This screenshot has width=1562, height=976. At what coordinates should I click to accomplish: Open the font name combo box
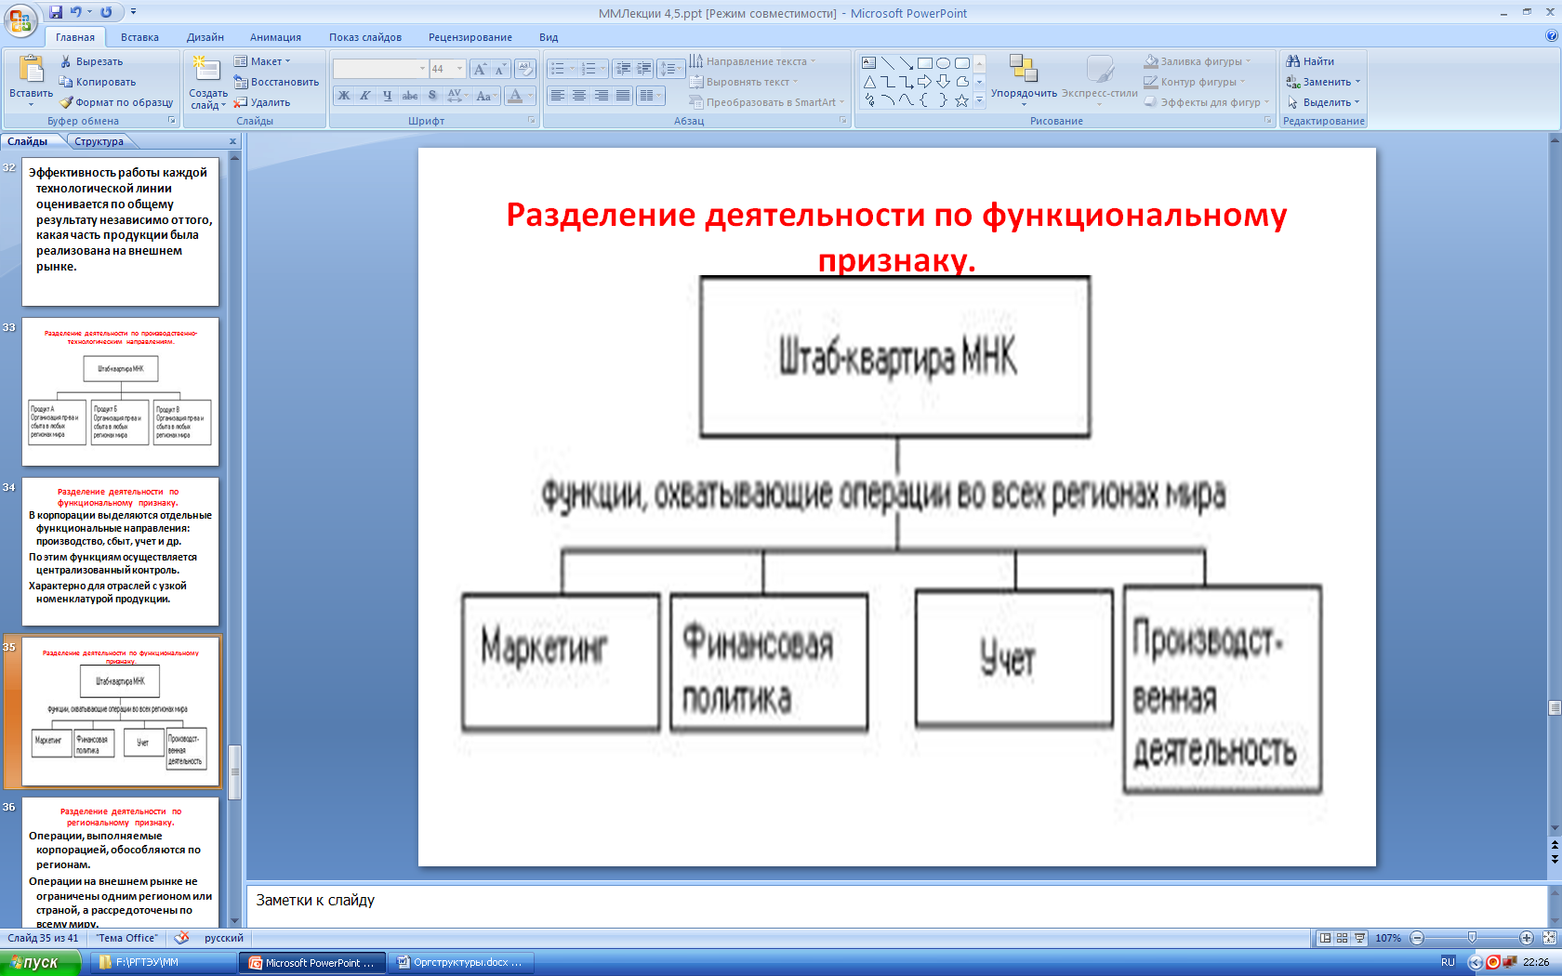380,69
